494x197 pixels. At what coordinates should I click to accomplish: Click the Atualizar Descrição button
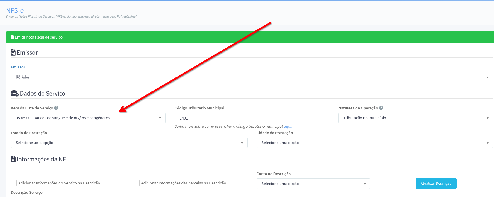click(x=436, y=184)
